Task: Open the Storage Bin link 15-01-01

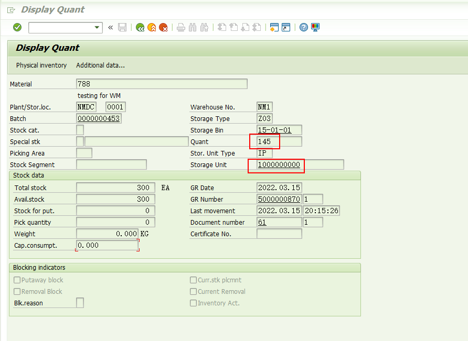Action: [279, 130]
